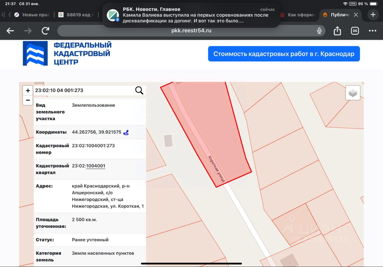This screenshot has height=267, width=383.
Task: Open cadastral quarter link 1004001
Action: click(x=95, y=166)
